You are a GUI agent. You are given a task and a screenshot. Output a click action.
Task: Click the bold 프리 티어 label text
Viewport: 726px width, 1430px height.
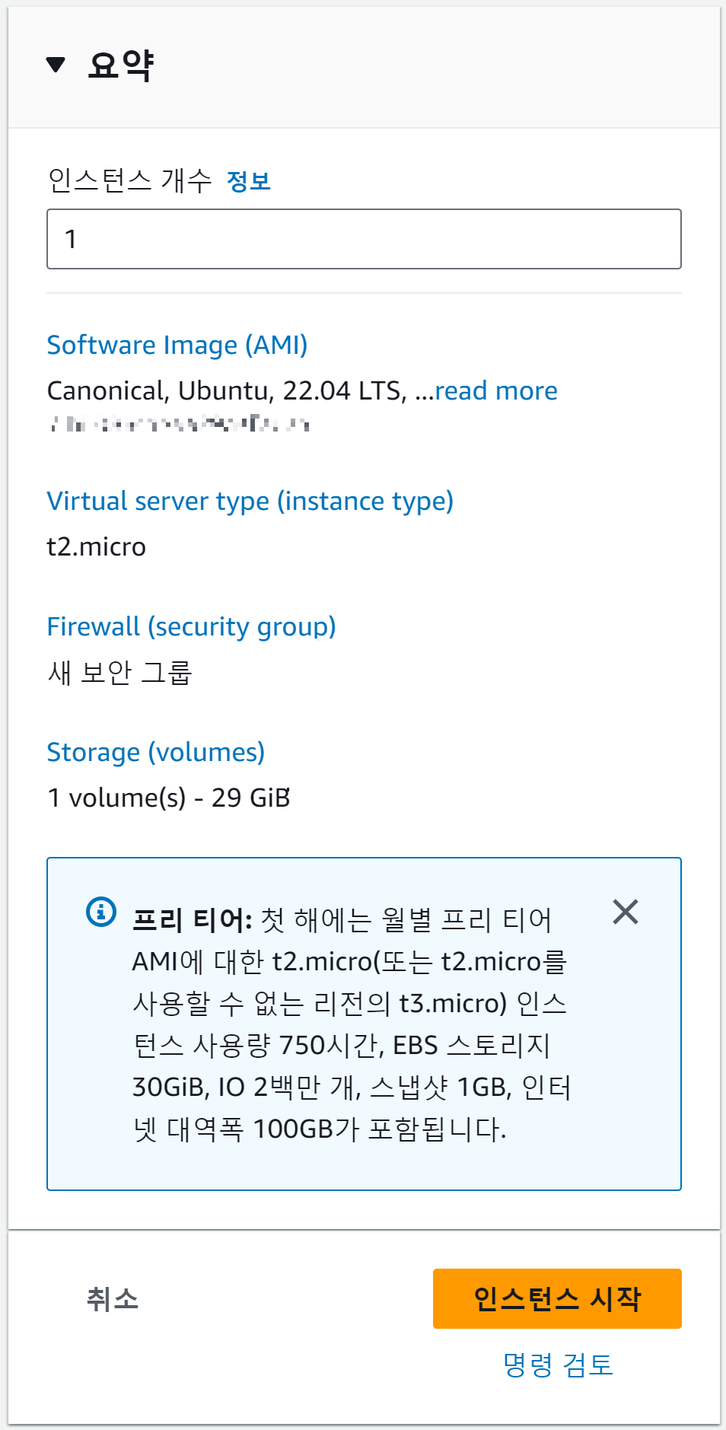coord(193,920)
